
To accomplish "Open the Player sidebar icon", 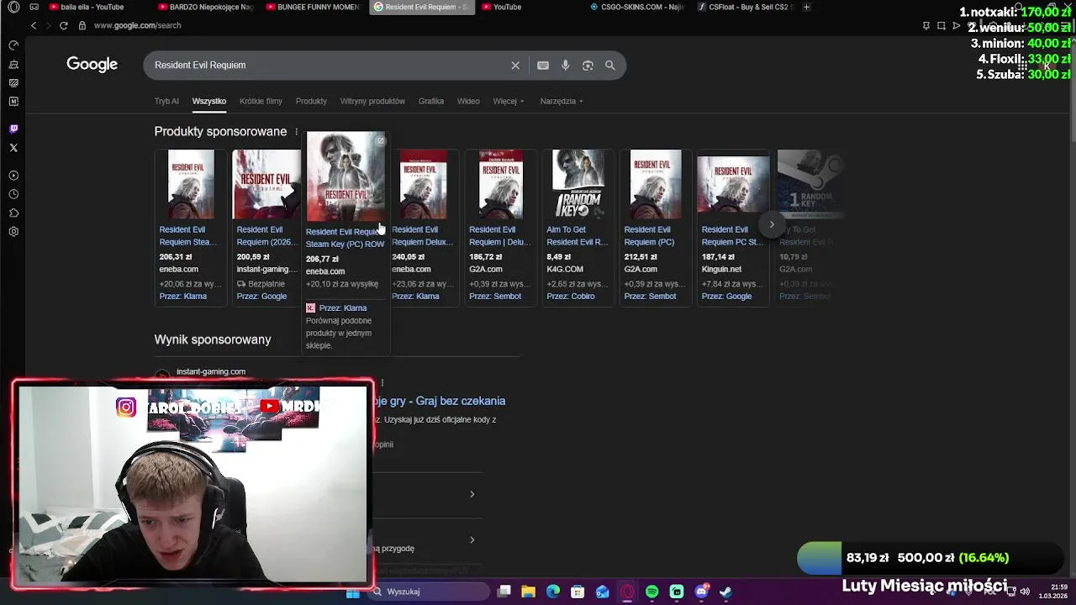I will 13,176.
